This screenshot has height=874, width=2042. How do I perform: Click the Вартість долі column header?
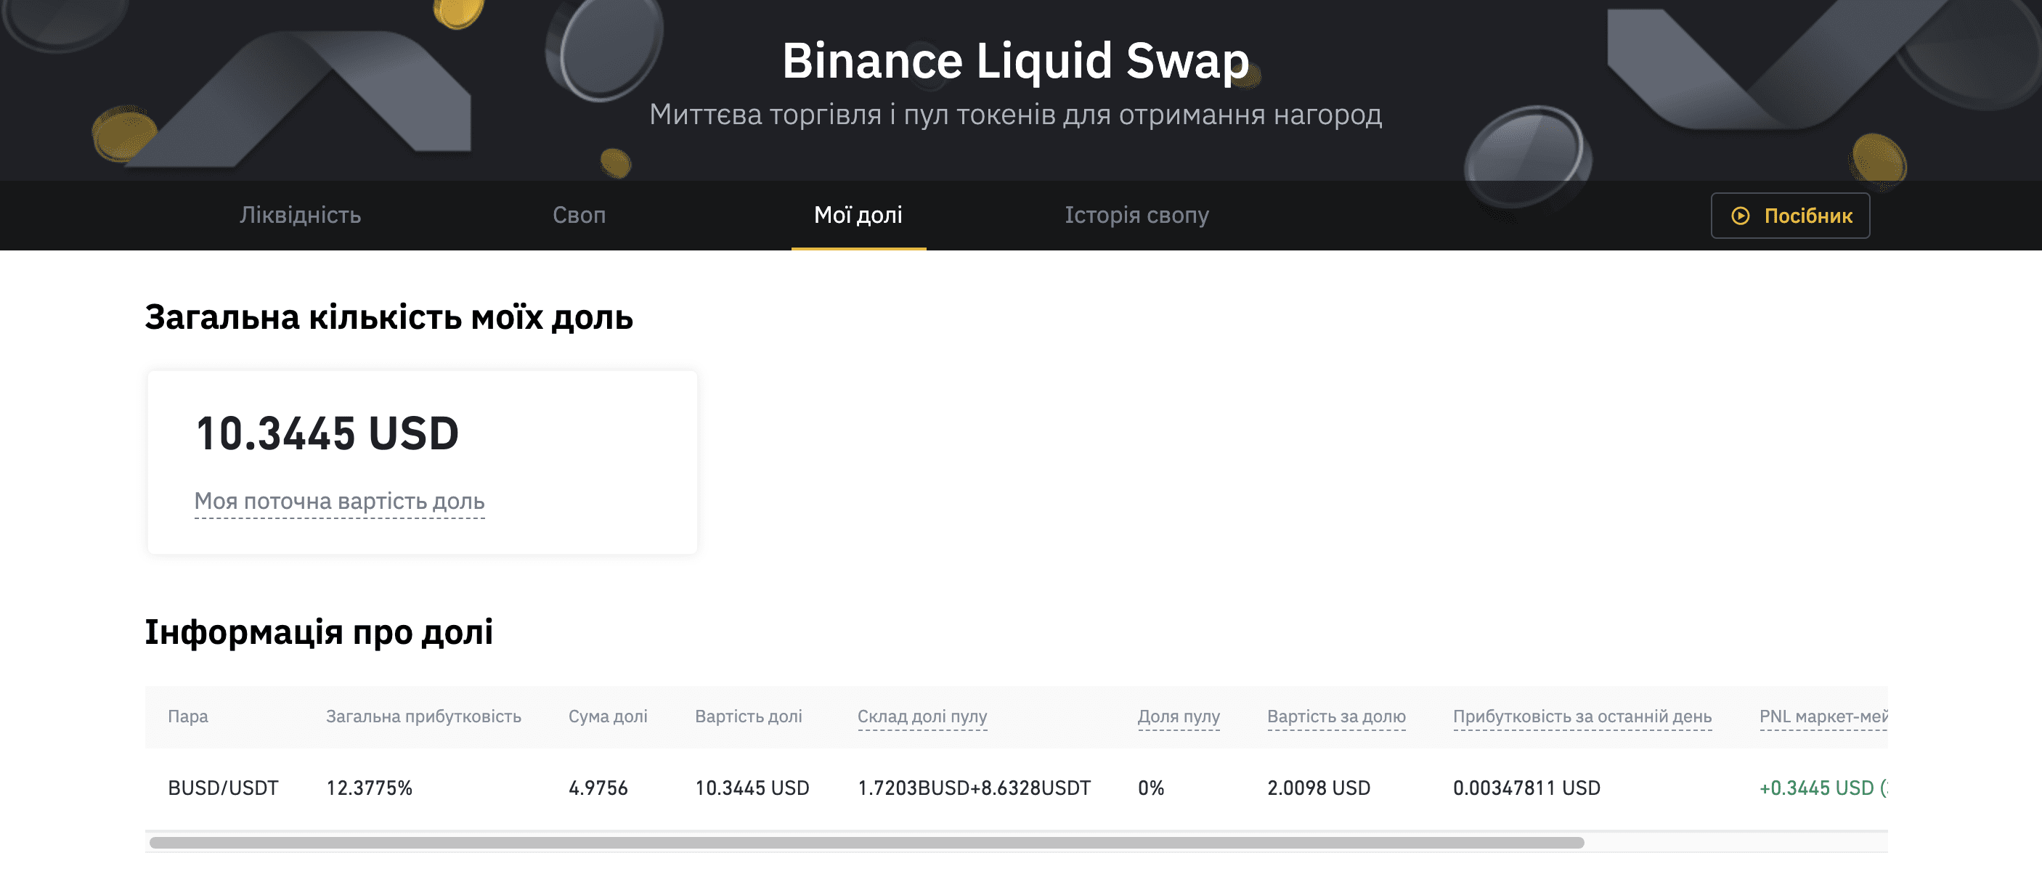748,716
